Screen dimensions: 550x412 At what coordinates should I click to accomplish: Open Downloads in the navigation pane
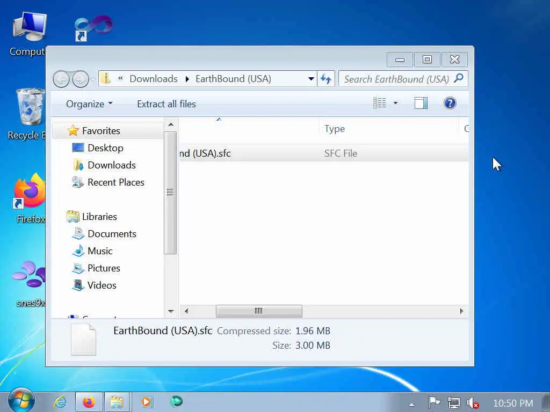[112, 165]
